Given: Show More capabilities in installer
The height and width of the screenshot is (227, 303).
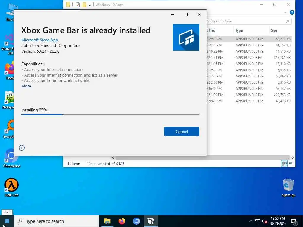Looking at the screenshot, I should point(26,86).
